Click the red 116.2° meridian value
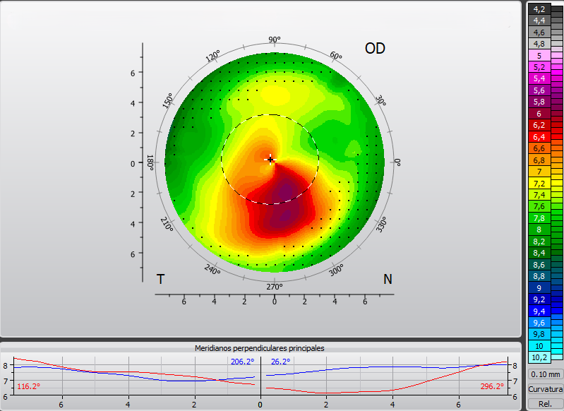564x411 pixels. tap(28, 386)
